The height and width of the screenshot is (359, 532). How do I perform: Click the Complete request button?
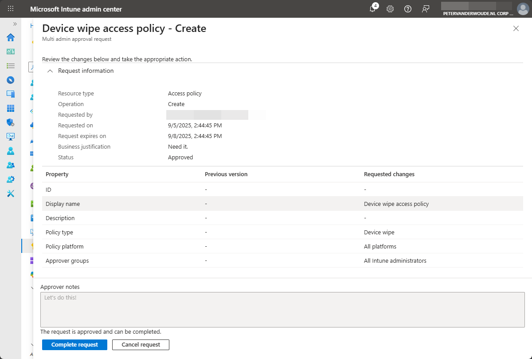pos(74,345)
